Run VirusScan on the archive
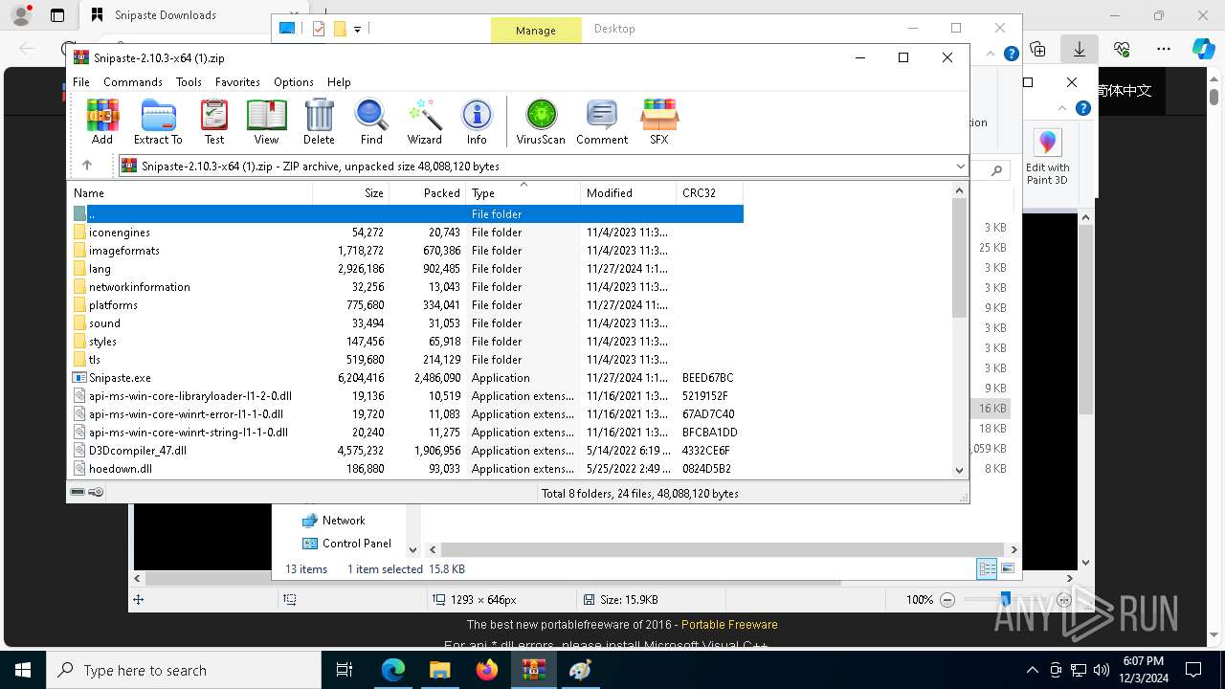Screen dimensions: 1225x689 (x=541, y=122)
